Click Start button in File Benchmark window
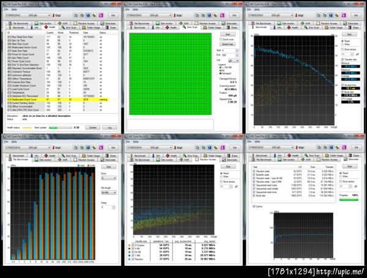 pos(109,167)
